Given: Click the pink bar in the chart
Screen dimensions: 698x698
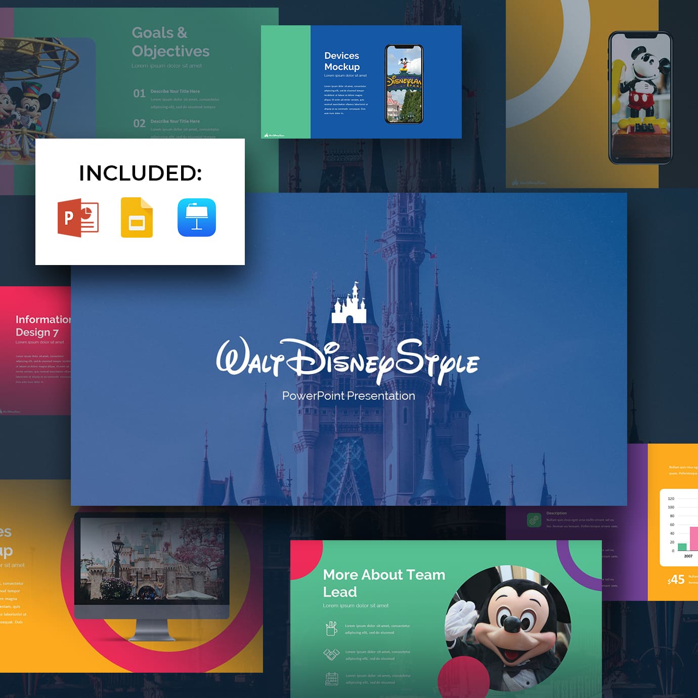Looking at the screenshot, I should click(693, 539).
